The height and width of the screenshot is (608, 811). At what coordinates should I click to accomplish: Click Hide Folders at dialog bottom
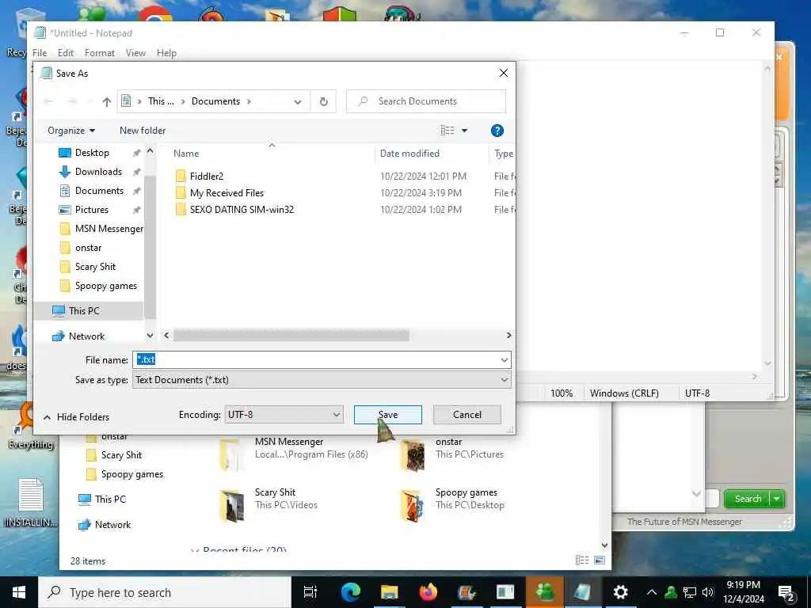77,417
